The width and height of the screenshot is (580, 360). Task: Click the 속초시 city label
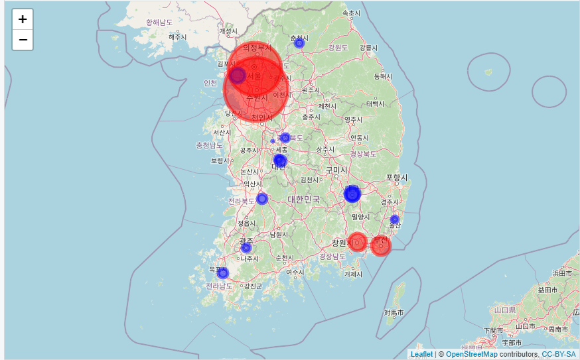point(351,13)
